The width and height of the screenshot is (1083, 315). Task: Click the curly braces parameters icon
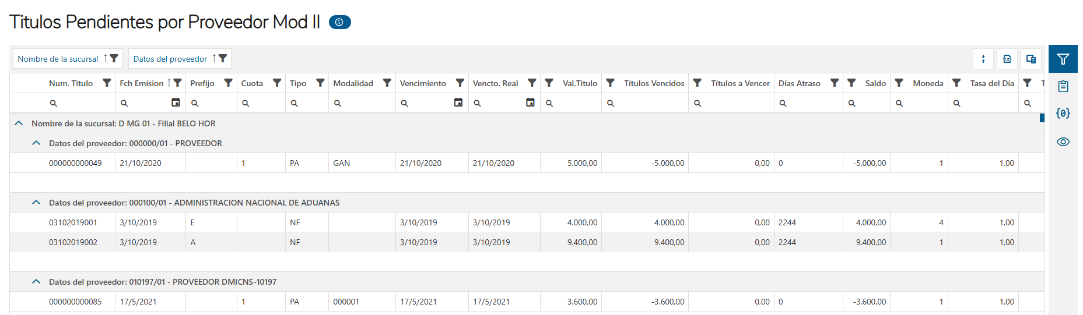click(1063, 114)
